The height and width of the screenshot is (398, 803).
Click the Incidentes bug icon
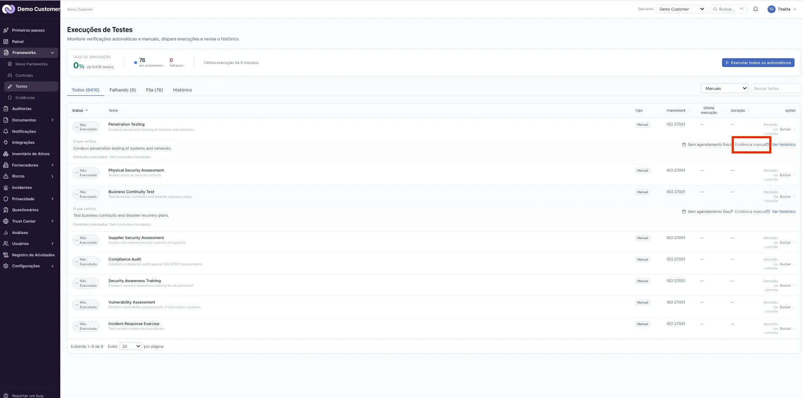pyautogui.click(x=6, y=188)
